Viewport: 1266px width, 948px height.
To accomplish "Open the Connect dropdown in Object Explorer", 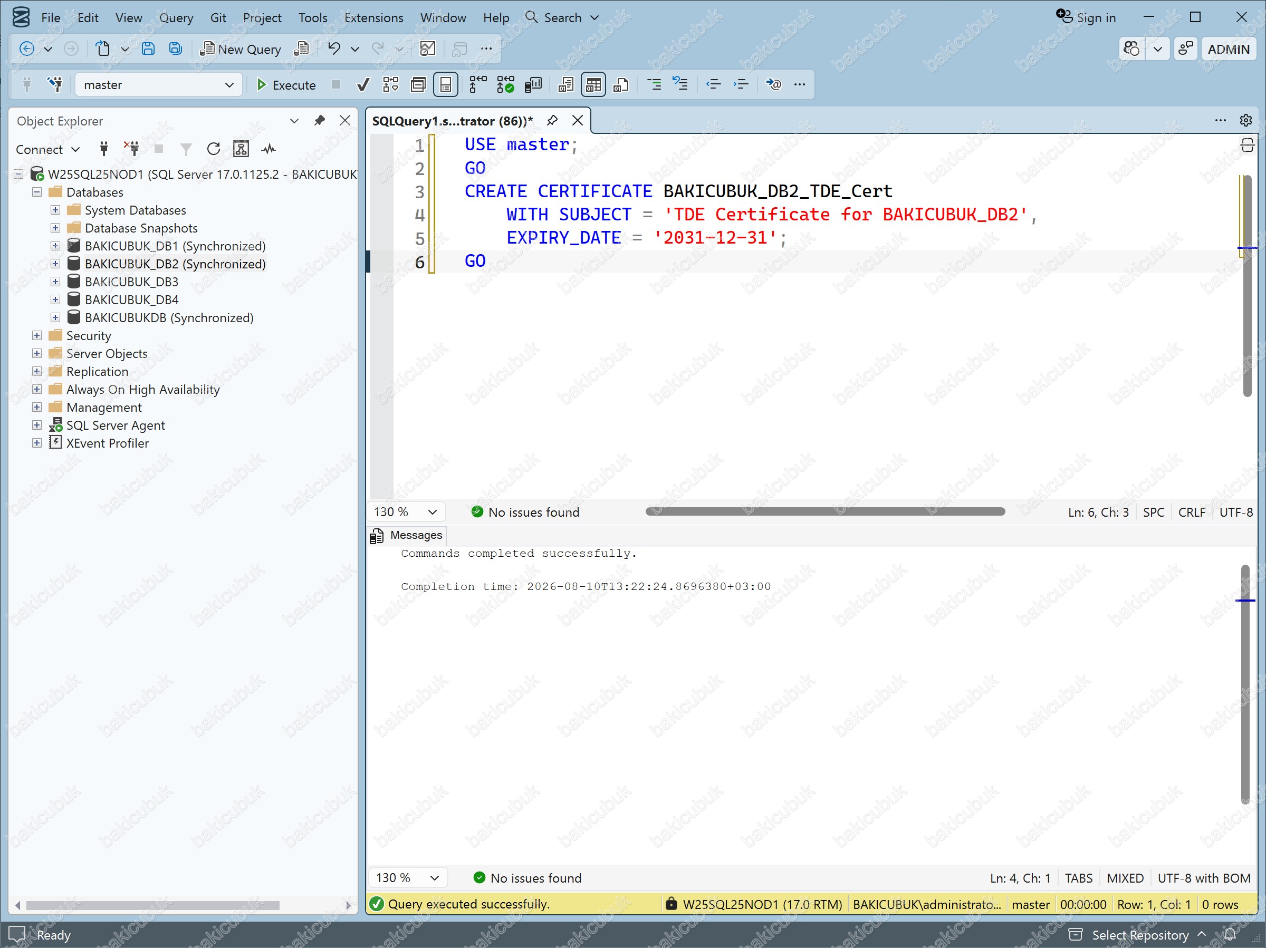I will (48, 150).
